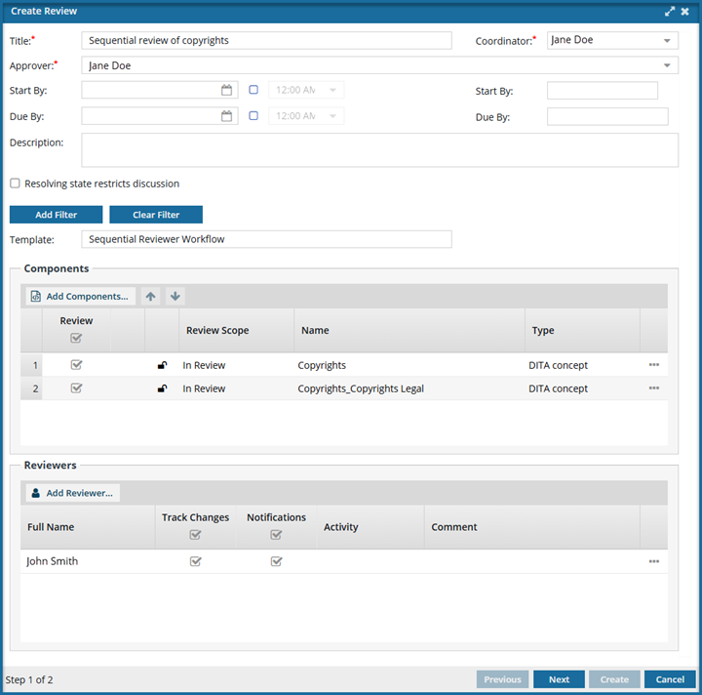Viewport: 702px width, 695px height.
Task: Click Add Reviewer button
Action: pos(73,493)
